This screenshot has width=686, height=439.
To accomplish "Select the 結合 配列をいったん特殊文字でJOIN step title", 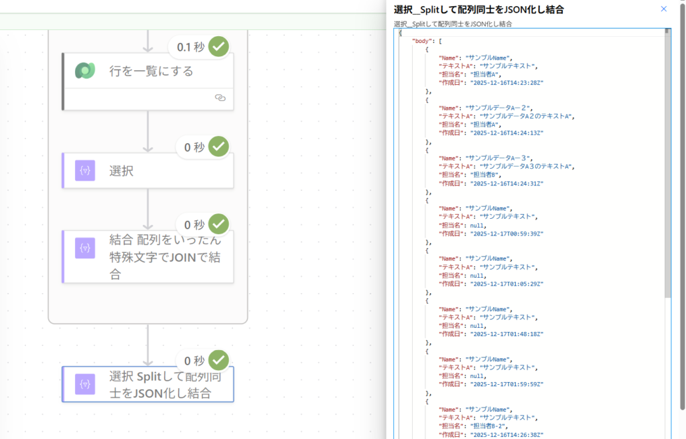I will pyautogui.click(x=165, y=258).
